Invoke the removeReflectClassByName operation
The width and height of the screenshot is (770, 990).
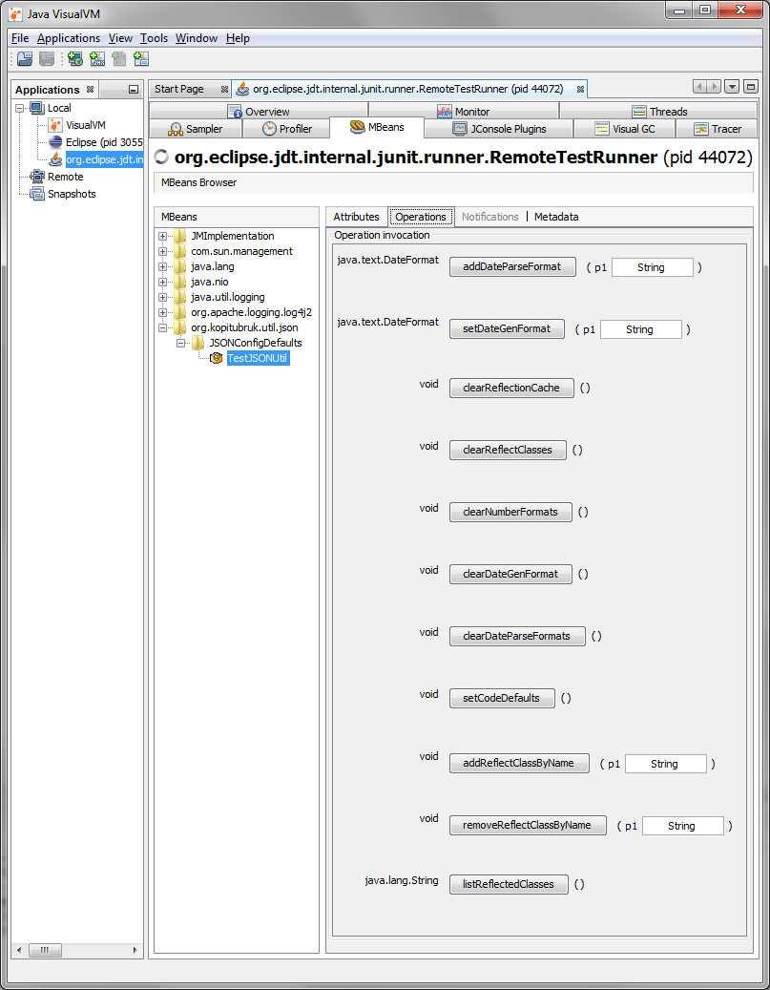click(x=528, y=825)
